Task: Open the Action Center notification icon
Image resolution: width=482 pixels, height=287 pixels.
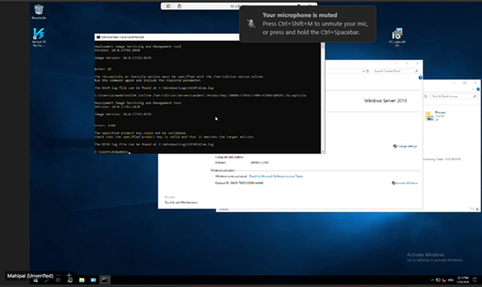Action: click(475, 280)
